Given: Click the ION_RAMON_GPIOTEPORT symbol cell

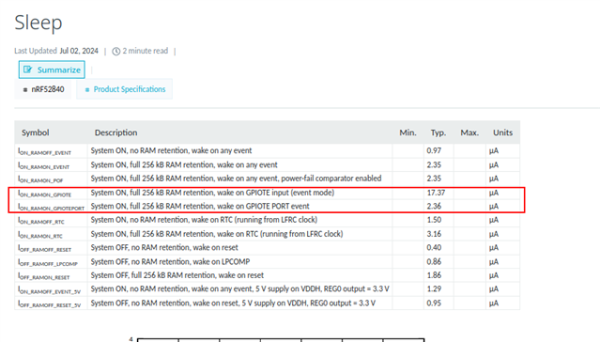Looking at the screenshot, I should pyautogui.click(x=52, y=208).
